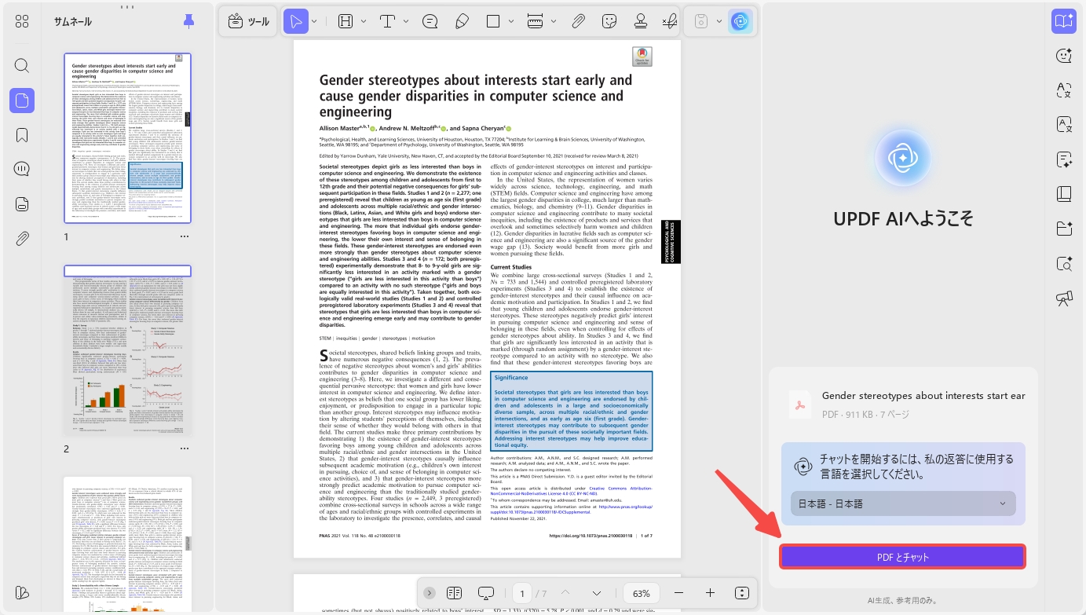Open the 日本語 language dropdown
This screenshot has height=615, width=1086.
[902, 503]
